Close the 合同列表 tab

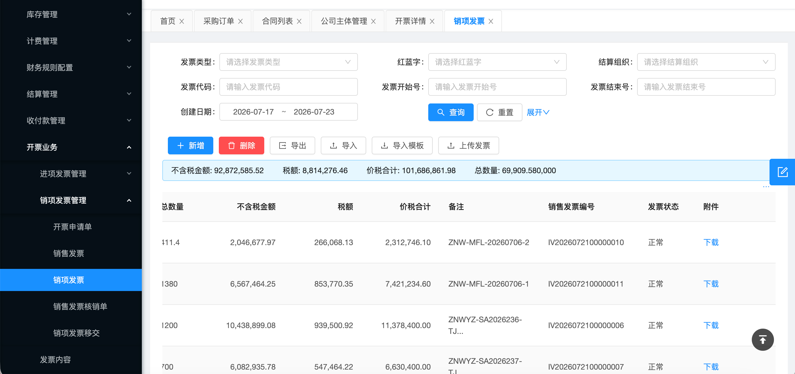[299, 21]
